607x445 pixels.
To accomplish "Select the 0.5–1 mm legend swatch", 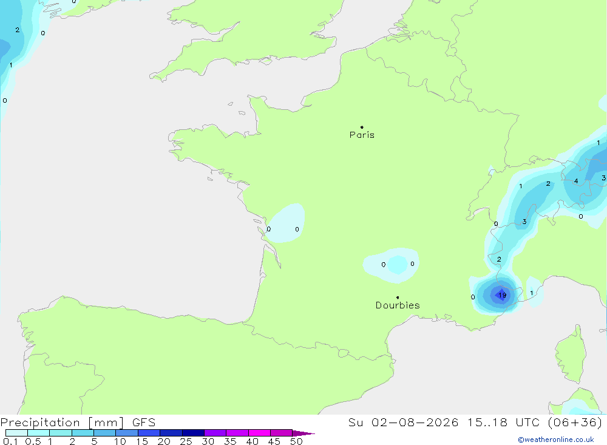I will (39, 433).
